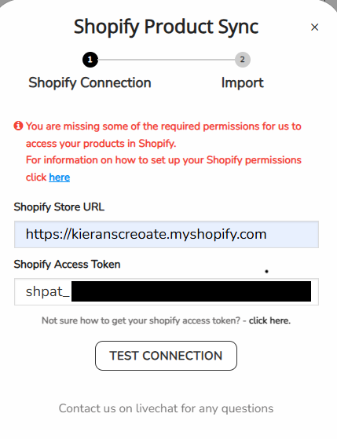
Task: Focus the Shopify Store URL field
Action: click(x=167, y=234)
